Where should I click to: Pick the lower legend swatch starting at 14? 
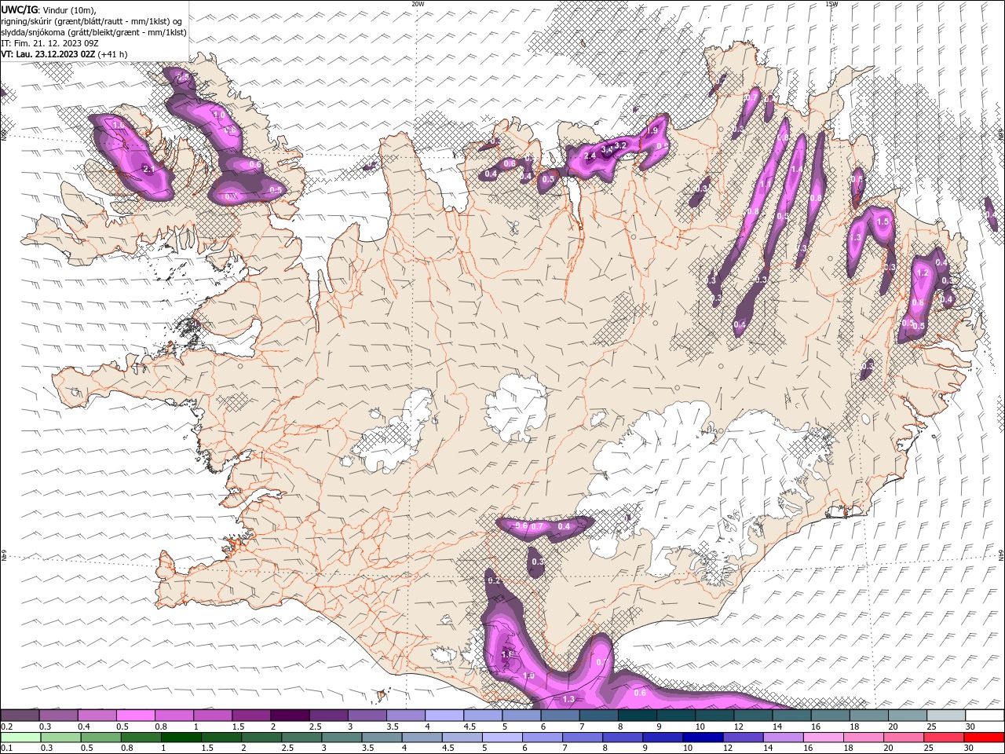[x=782, y=738]
